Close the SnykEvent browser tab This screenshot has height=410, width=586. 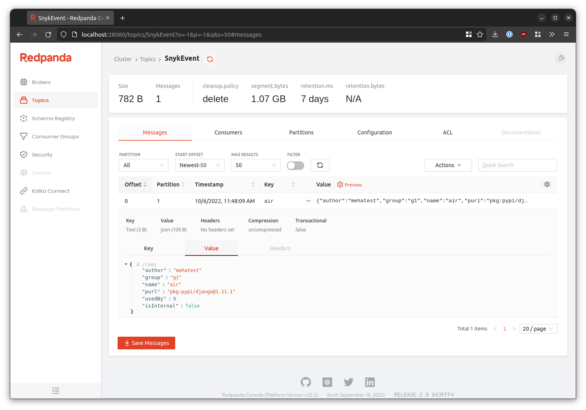(x=108, y=18)
